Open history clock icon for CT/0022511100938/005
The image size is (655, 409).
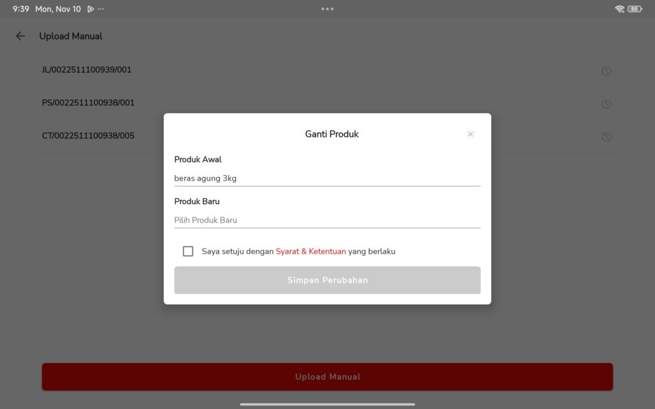pyautogui.click(x=606, y=137)
